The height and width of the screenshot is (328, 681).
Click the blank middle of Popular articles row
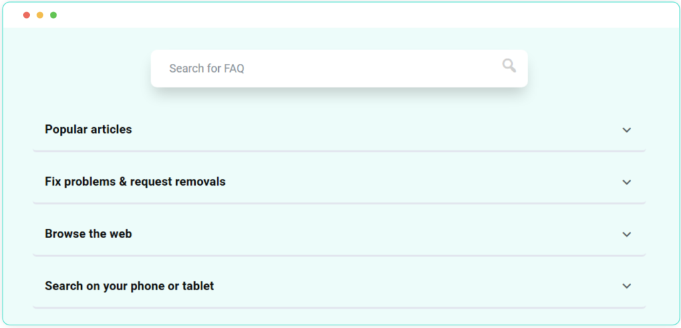372,130
